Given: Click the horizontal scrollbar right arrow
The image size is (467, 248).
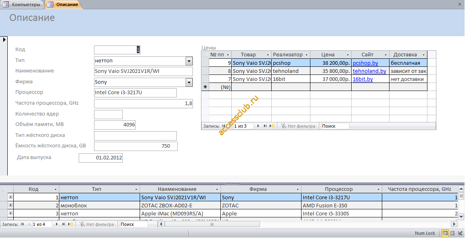Looking at the screenshot, I should pos(454,224).
